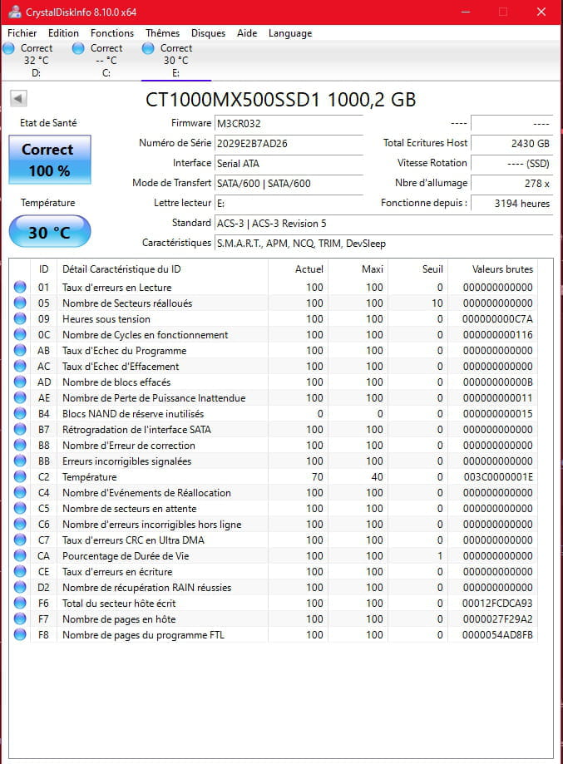Viewport: 563px width, 764px height.
Task: Click status icon for ID C6 row
Action: (x=20, y=524)
